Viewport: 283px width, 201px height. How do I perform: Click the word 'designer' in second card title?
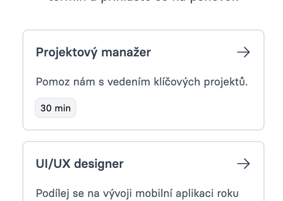[x=99, y=164]
